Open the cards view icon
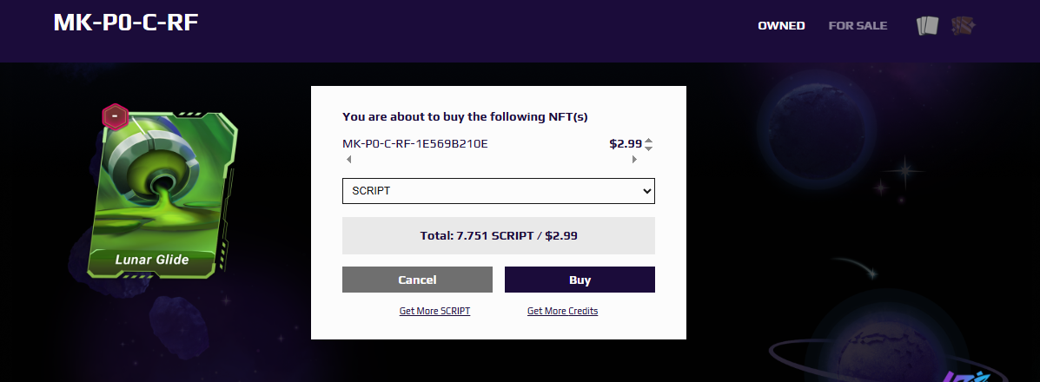The image size is (1040, 382). (x=928, y=26)
